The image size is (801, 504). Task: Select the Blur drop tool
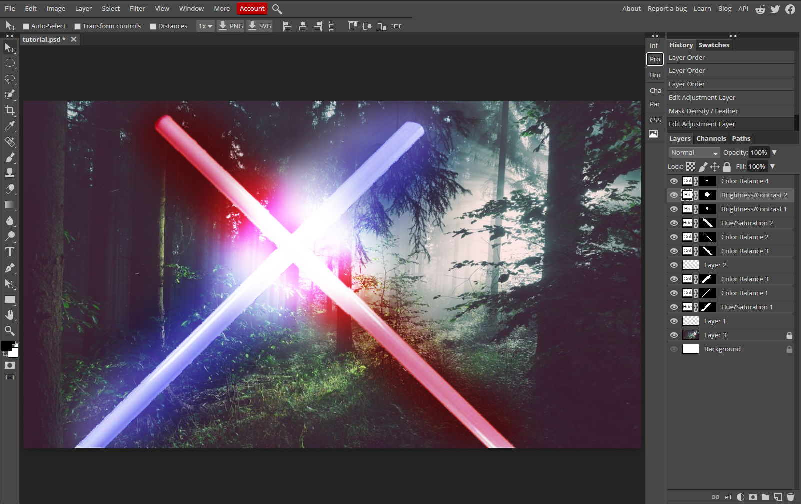(10, 220)
